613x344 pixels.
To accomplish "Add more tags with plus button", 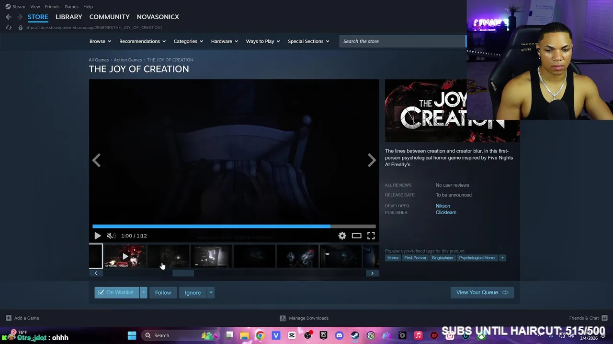I will (502, 258).
